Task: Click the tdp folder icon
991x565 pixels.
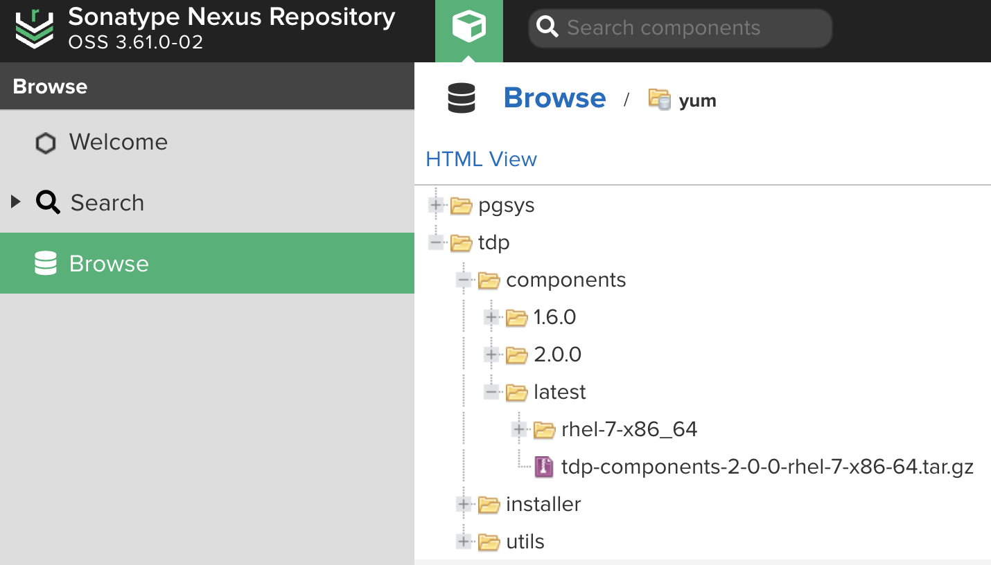Action: click(x=461, y=243)
